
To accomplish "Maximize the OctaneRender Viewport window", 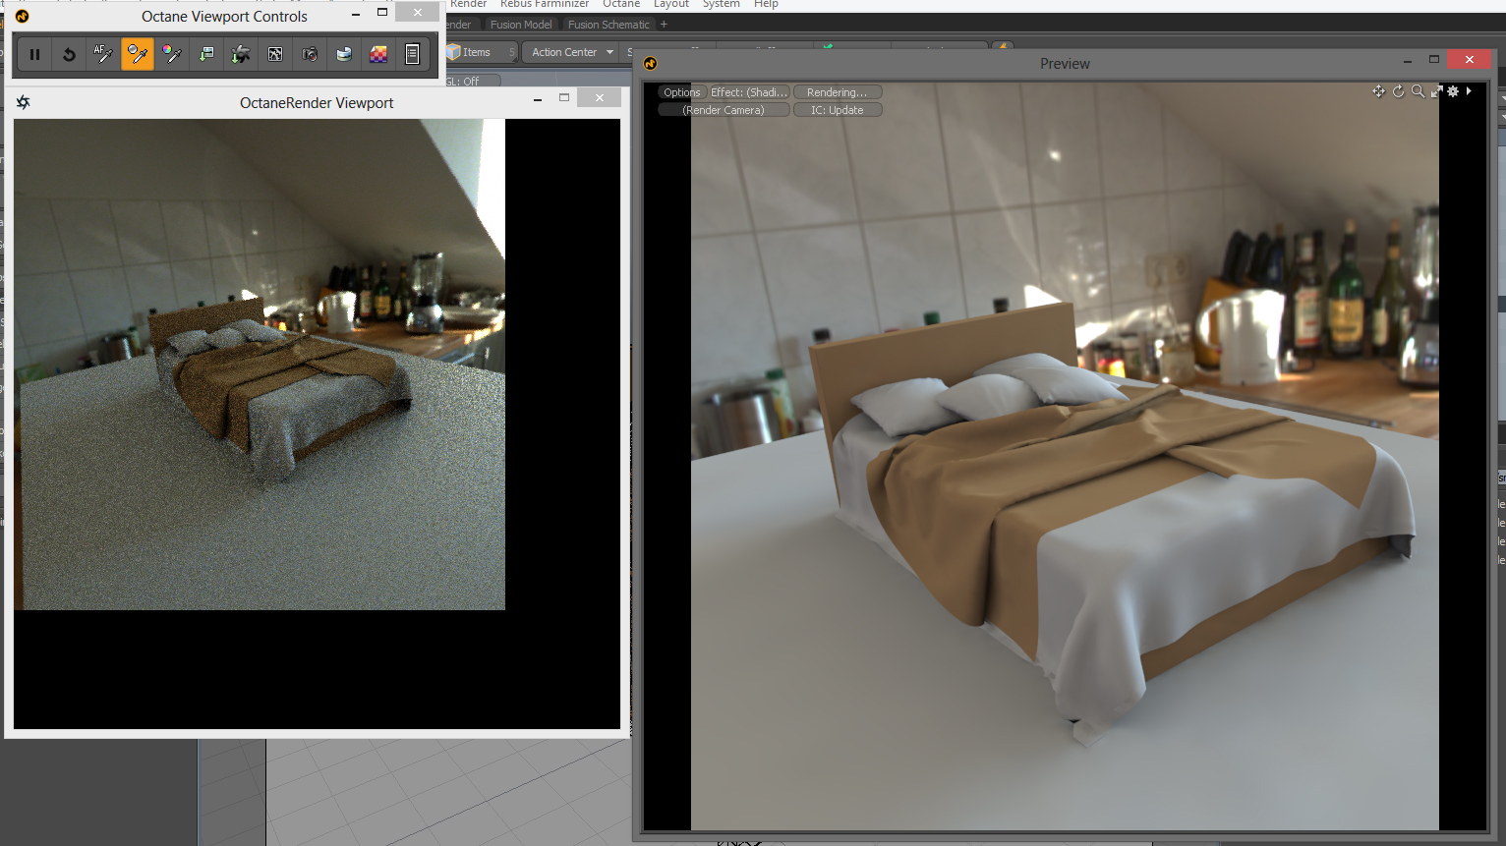I will (x=564, y=98).
